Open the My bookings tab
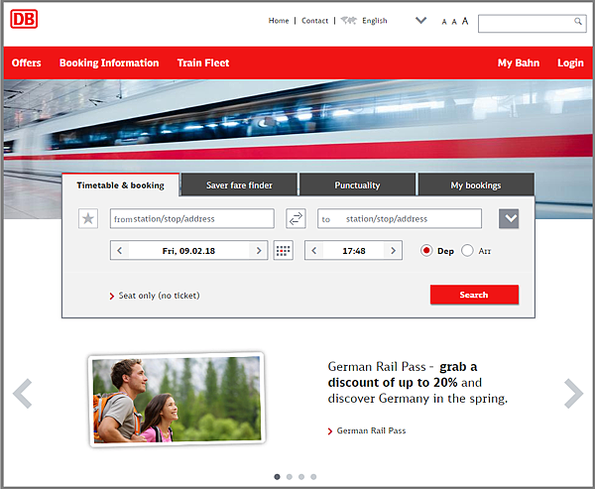Image resolution: width=595 pixels, height=489 pixels. coord(476,185)
